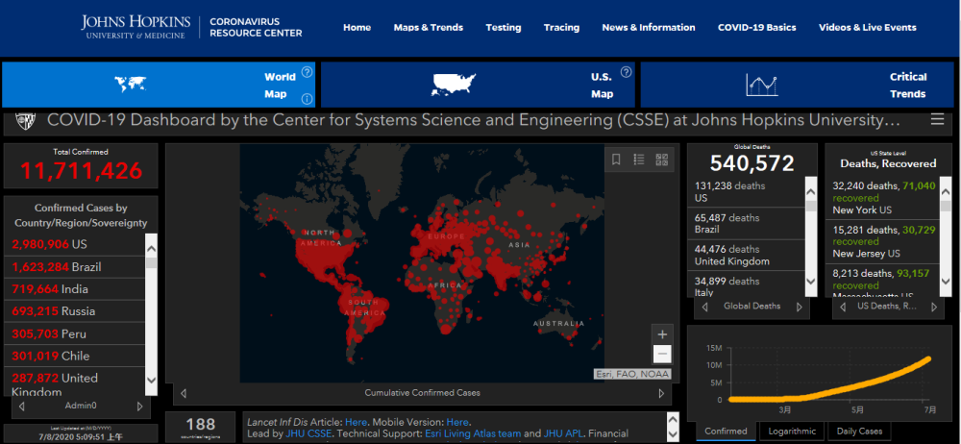Image resolution: width=961 pixels, height=444 pixels.
Task: Click left arrow beside US Deaths, R...
Action: [x=844, y=307]
